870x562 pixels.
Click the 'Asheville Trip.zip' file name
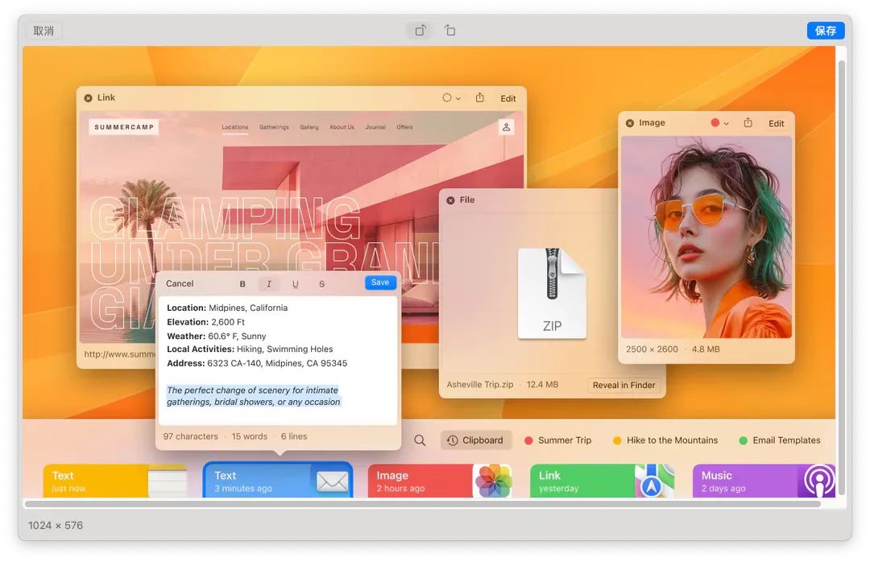pos(480,385)
